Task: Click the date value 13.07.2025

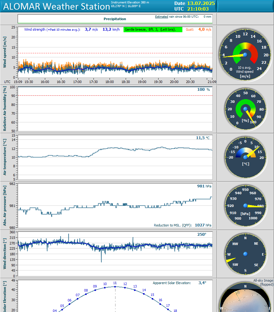Action: coord(201,3)
